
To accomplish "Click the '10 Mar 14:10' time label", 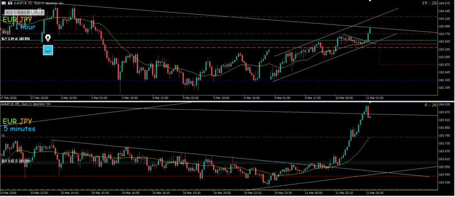I will point(69,193).
